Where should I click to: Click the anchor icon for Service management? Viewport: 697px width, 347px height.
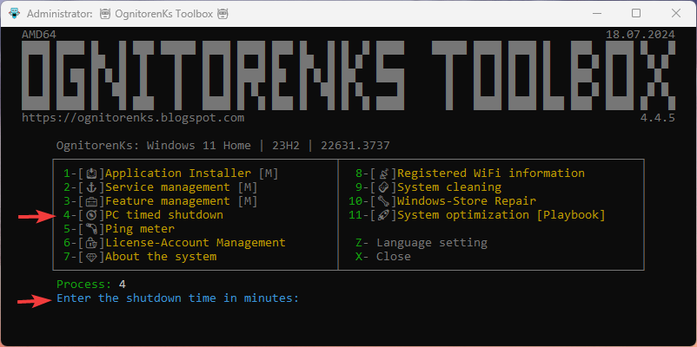[x=91, y=187]
